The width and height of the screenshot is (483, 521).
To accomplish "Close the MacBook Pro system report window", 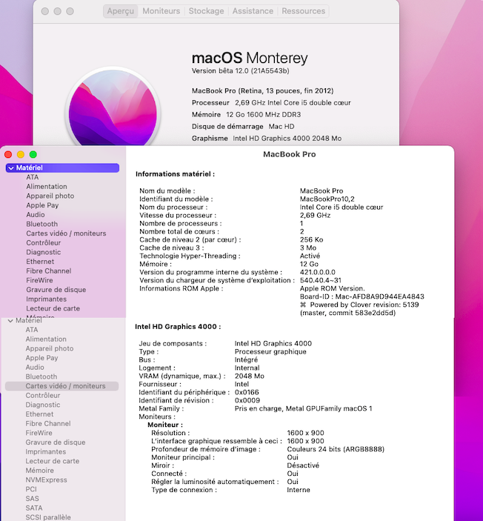I will click(8, 154).
